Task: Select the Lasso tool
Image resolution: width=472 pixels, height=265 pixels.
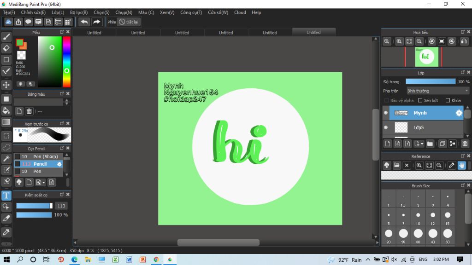Action: 6,147
